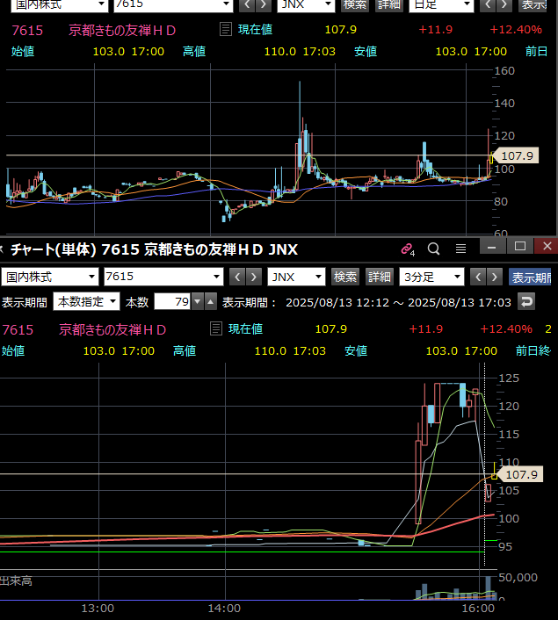This screenshot has height=620, width=558.
Task: Click the 本数 value field showing 79
Action: tap(172, 302)
